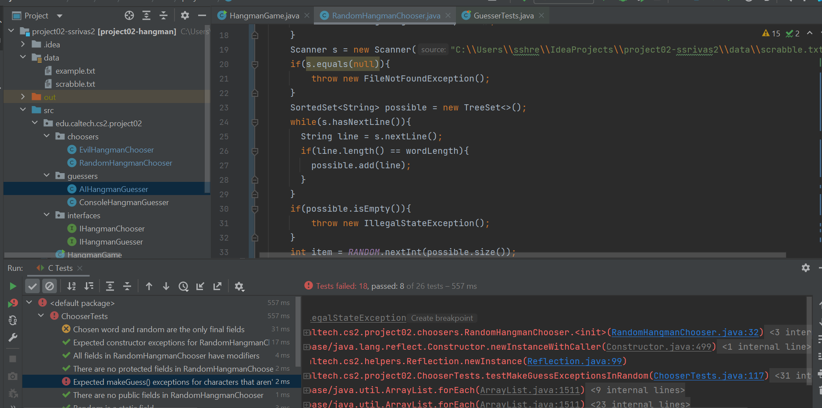Sort test results alphabetically
This screenshot has width=822, height=408.
click(71, 286)
